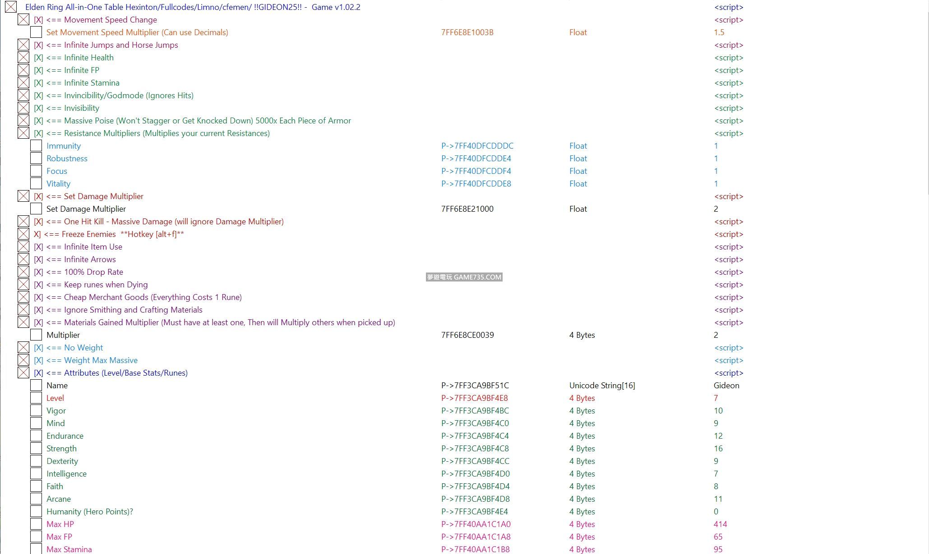
Task: Click the Level address P->7FF3CA9BF4E8
Action: [474, 398]
